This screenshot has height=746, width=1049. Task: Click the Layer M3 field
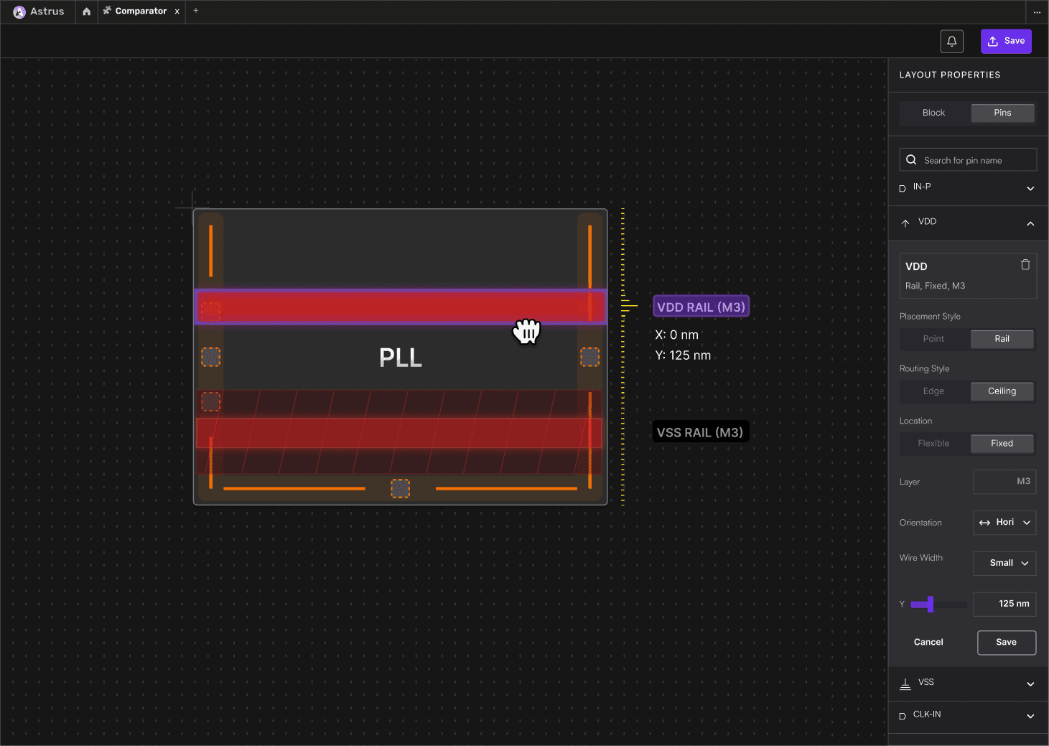[1004, 482]
